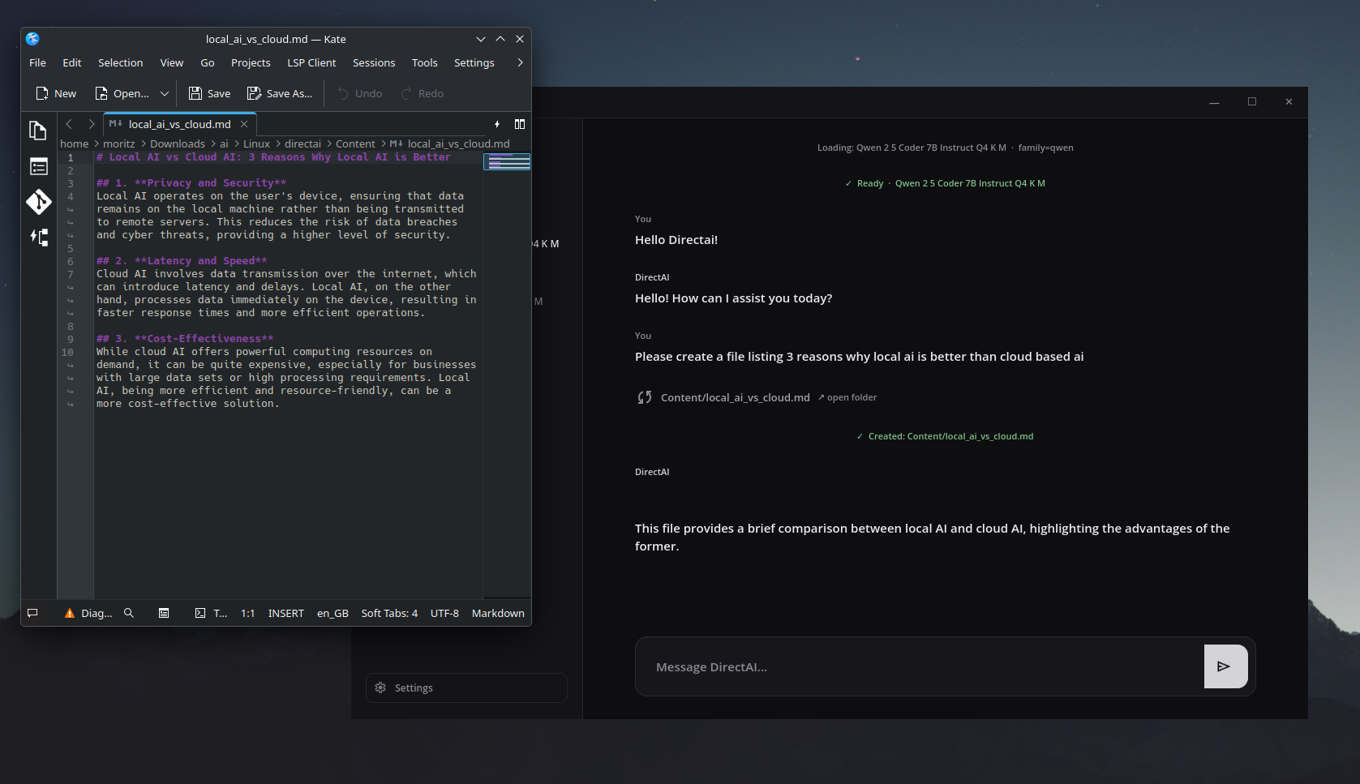
Task: Toggle the INSERT mode indicator
Action: pyautogui.click(x=286, y=613)
